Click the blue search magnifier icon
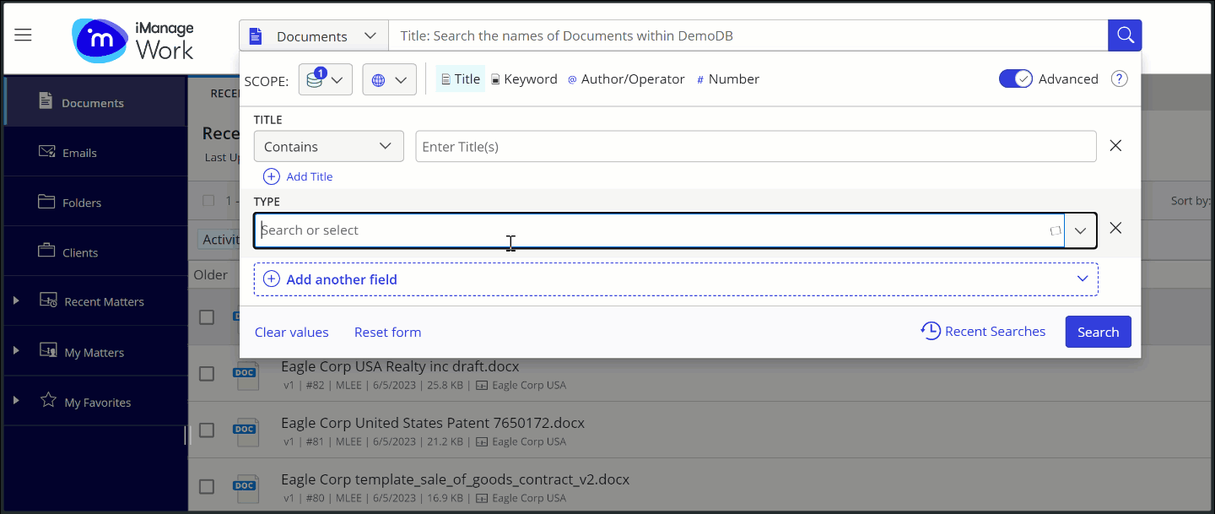Screen dimensions: 1215x514 point(1125,35)
